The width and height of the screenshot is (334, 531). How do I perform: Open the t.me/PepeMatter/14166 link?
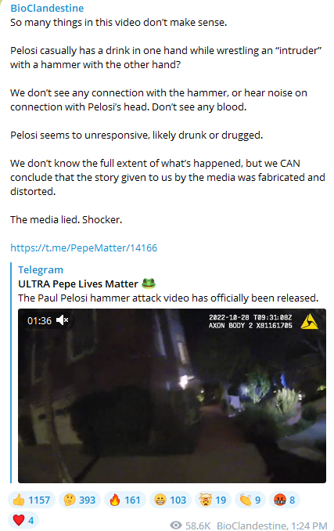tap(84, 247)
